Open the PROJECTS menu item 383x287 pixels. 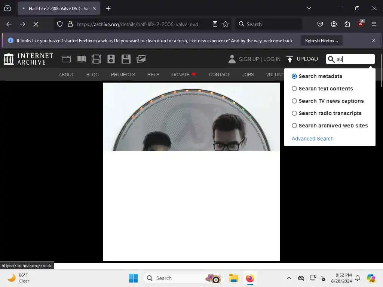tap(123, 75)
